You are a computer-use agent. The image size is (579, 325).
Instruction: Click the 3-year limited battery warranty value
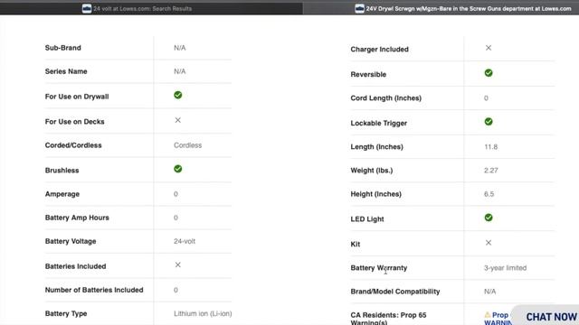pyautogui.click(x=506, y=268)
